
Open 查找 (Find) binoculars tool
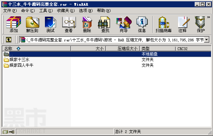point(105,24)
